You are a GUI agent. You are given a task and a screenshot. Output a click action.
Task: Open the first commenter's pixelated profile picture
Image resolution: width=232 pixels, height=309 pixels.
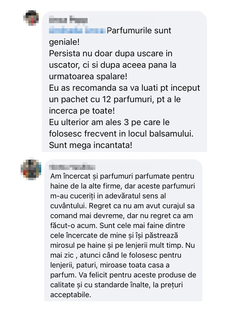[31, 18]
